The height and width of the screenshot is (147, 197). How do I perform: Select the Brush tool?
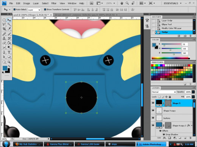pos(9,34)
